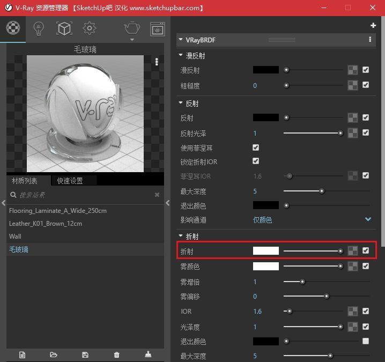Screen dimensions: 385x362
Task: Click the 反射光泽 slider handle
Action: point(340,133)
